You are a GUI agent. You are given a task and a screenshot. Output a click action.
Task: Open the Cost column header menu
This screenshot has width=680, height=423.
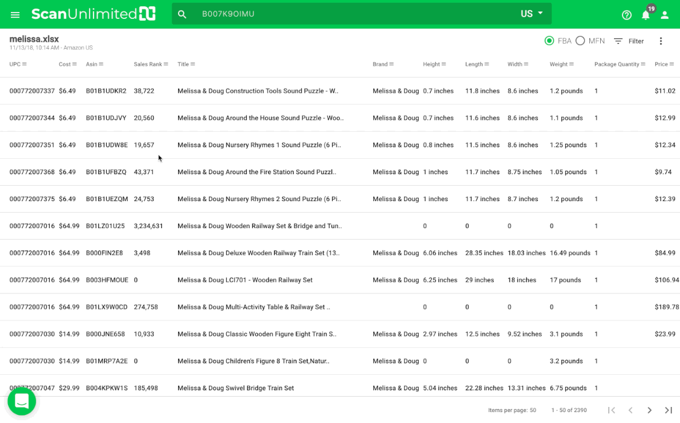pyautogui.click(x=75, y=64)
